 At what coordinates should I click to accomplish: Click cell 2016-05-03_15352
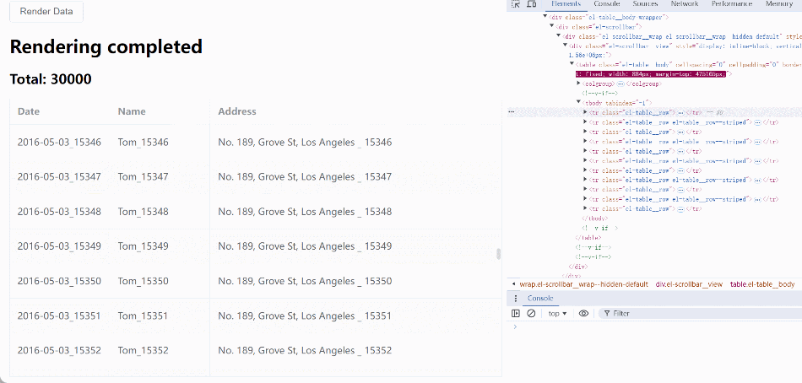[59, 351]
